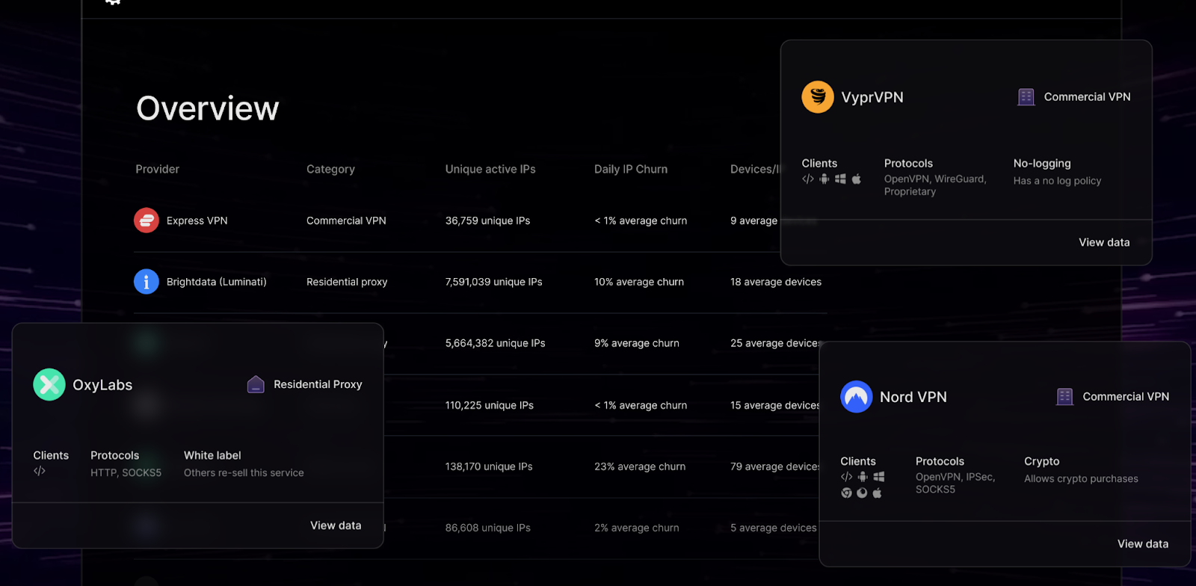Click the Apple client icon in Nord VPN card
The height and width of the screenshot is (586, 1196).
[x=878, y=493]
